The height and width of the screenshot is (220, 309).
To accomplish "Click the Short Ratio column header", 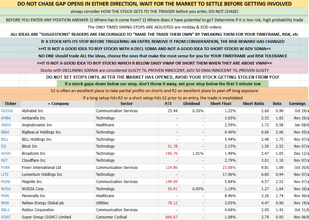I will 253,104.
